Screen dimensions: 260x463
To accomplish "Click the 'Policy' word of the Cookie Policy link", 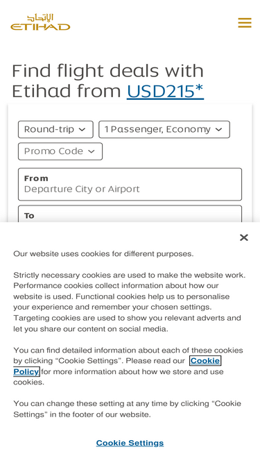I will tap(26, 371).
